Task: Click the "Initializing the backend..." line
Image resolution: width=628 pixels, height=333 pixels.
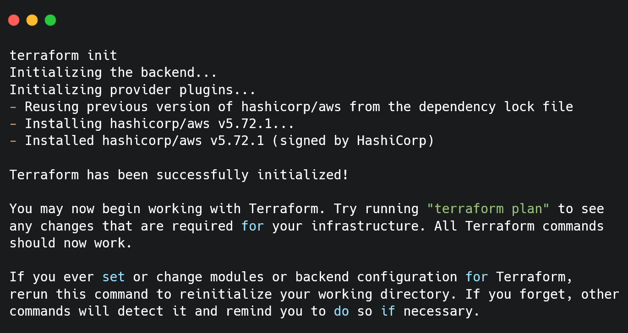Action: 113,73
